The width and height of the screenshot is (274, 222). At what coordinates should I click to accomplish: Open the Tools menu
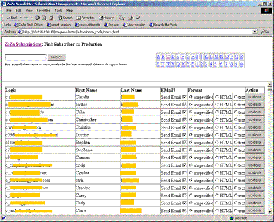(x=58, y=11)
